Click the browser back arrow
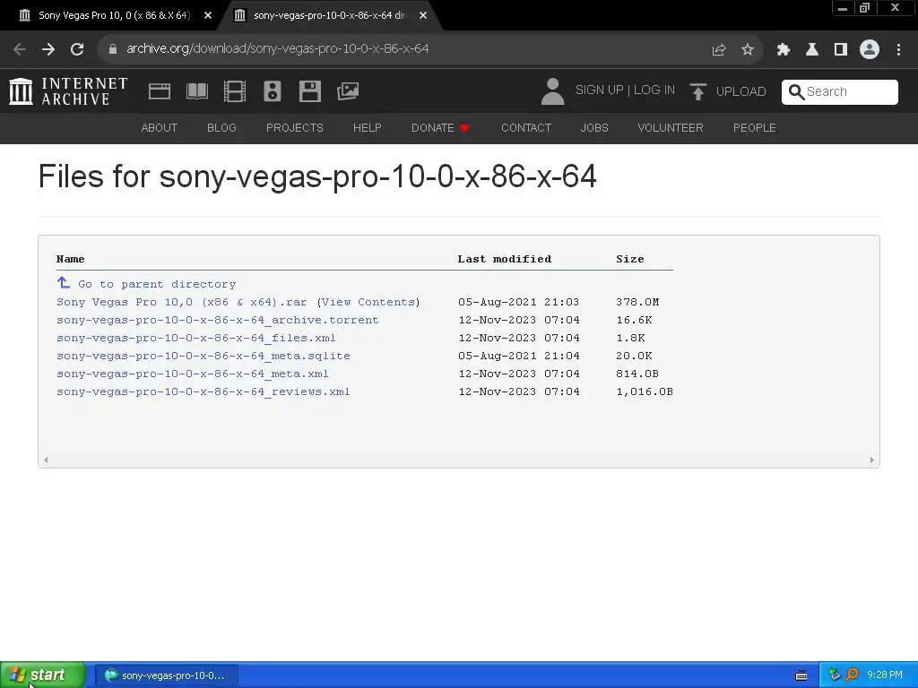Viewport: 918px width, 688px height. pos(20,49)
